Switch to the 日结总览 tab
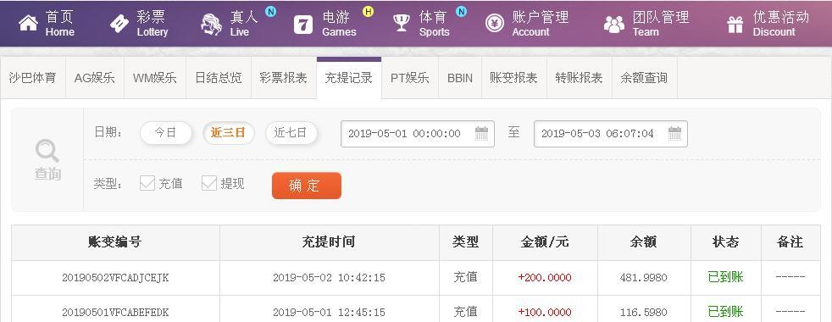The height and width of the screenshot is (322, 832). [219, 78]
